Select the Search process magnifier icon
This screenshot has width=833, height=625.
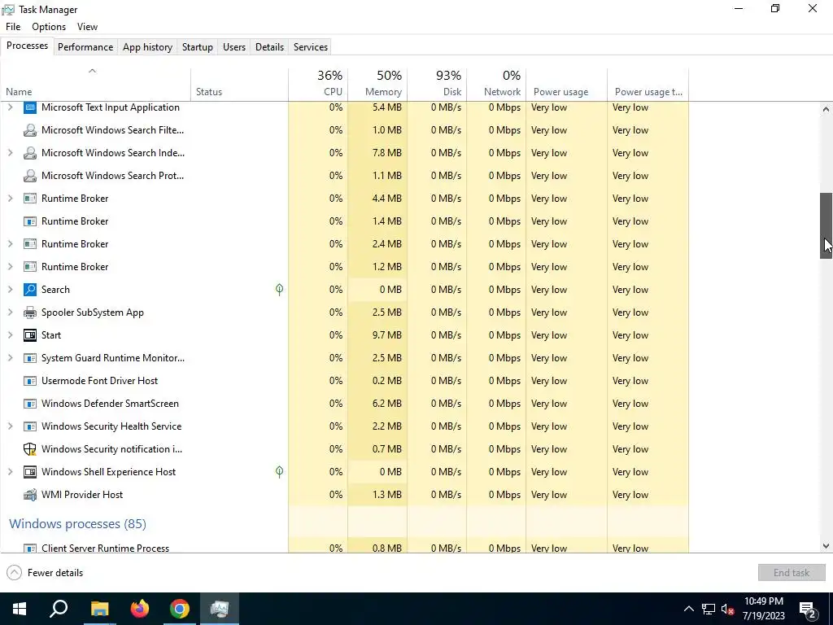(30, 290)
